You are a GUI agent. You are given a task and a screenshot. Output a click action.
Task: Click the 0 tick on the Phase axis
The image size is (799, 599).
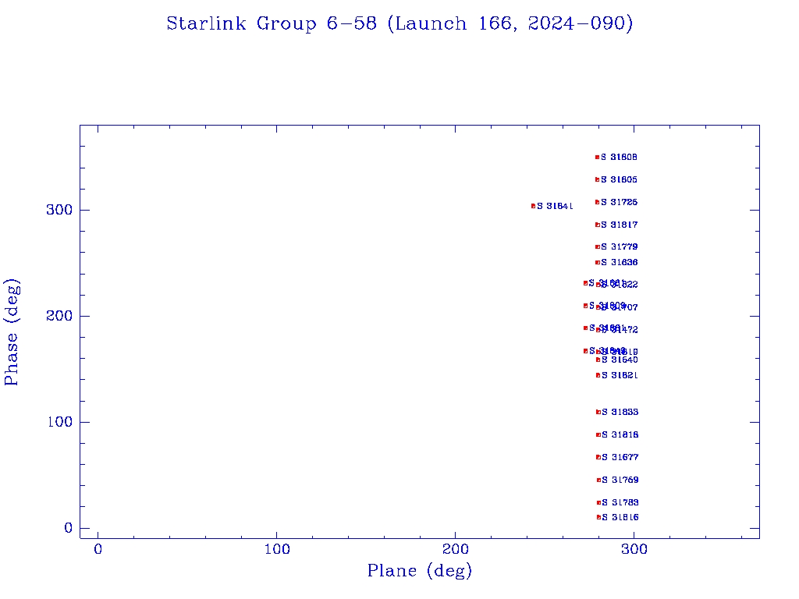pos(69,528)
